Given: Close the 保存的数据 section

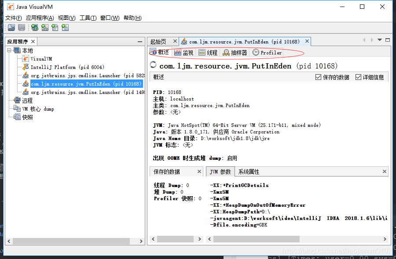Looking at the screenshot, I should click(x=199, y=172).
